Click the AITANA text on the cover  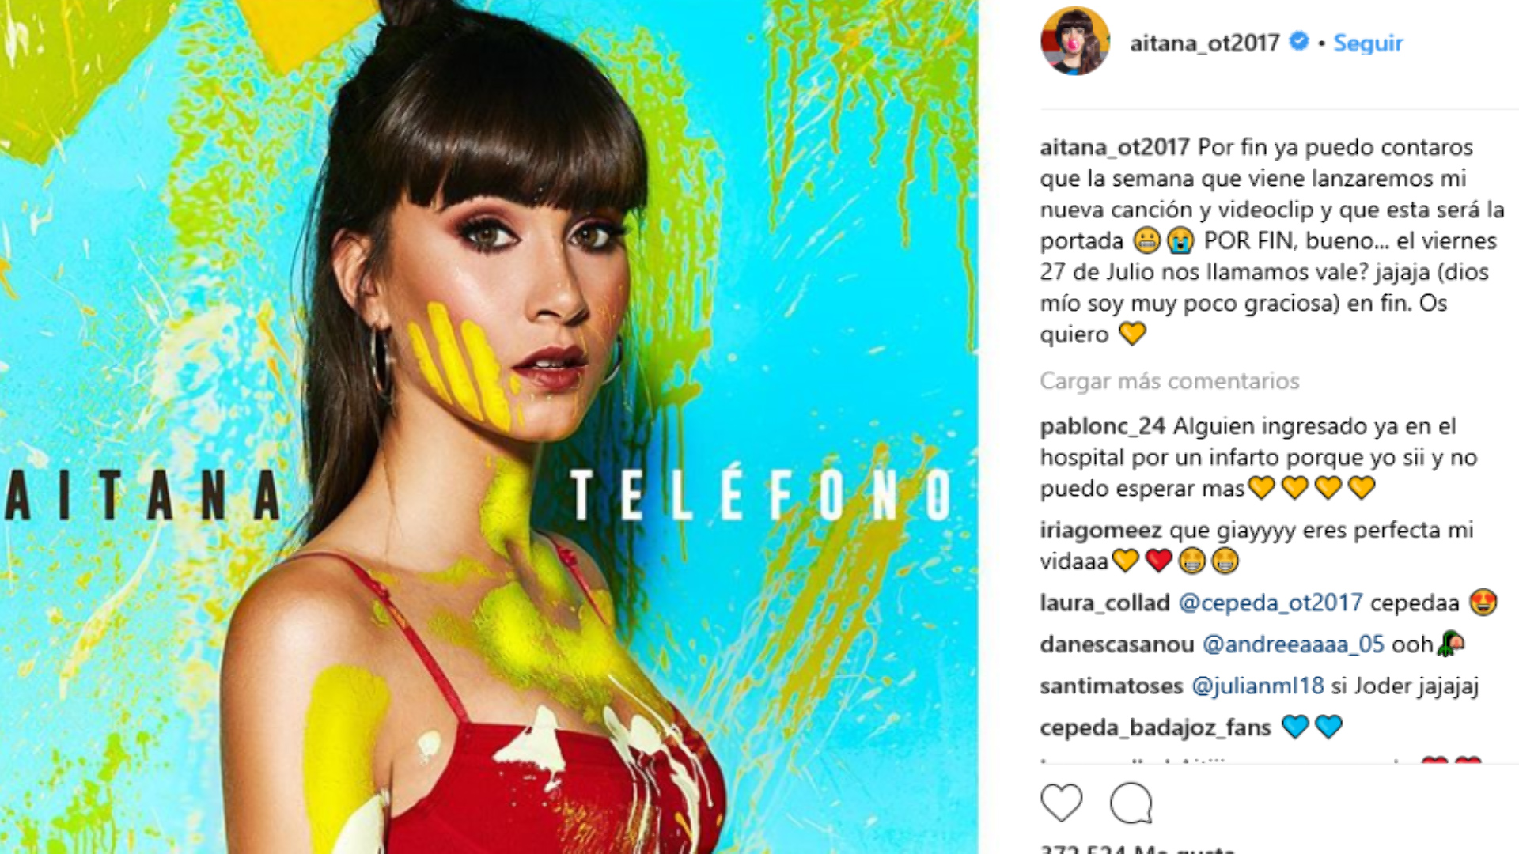[x=142, y=496]
